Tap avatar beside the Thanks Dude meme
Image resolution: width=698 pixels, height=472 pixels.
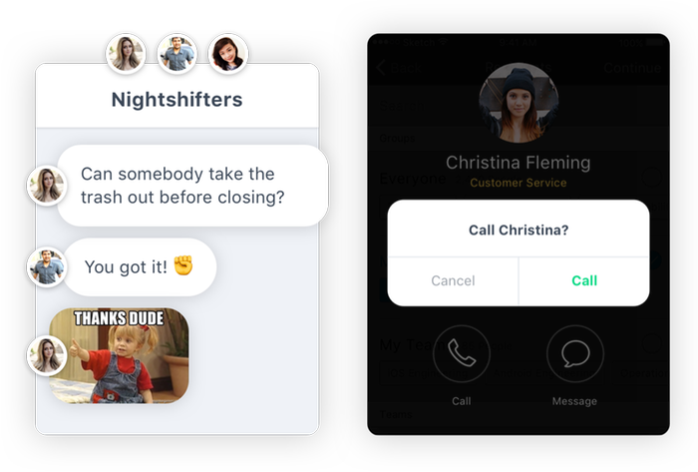pos(46,355)
